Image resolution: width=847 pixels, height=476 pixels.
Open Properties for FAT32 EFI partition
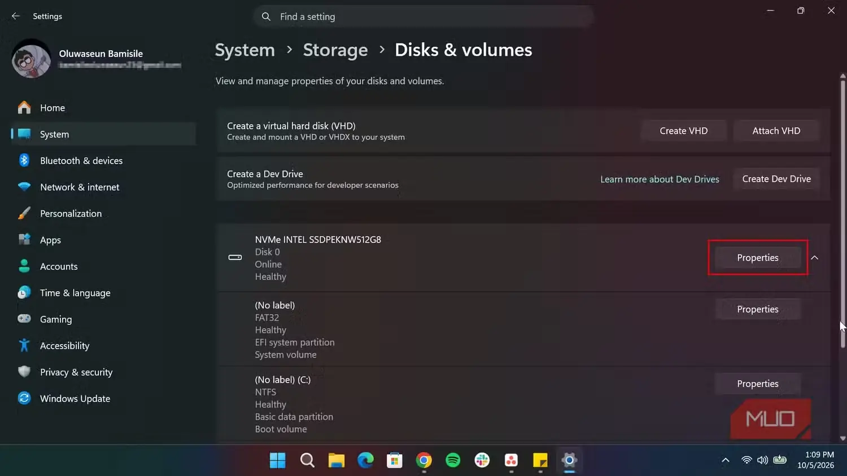(758, 309)
